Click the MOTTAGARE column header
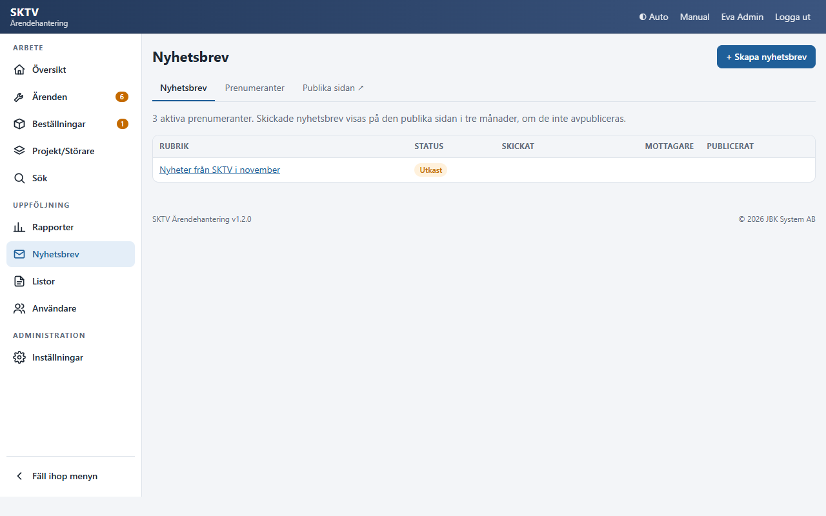 (x=669, y=146)
